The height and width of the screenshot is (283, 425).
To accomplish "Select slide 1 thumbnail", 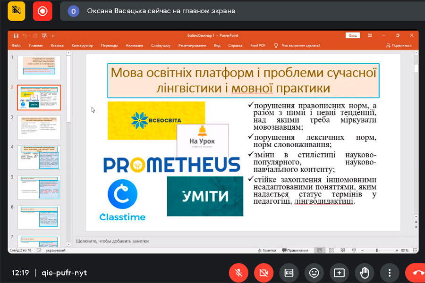I will click(x=39, y=67).
